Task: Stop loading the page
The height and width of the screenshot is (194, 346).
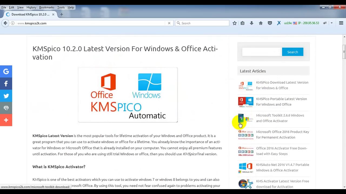Action: point(169,23)
